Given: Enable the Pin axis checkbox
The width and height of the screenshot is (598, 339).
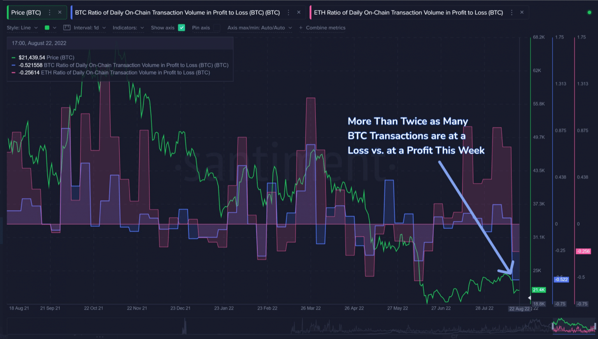Looking at the screenshot, I should pyautogui.click(x=217, y=28).
